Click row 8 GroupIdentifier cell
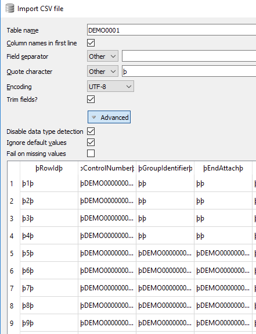Viewport: 256px width, 334px height. pos(165,305)
